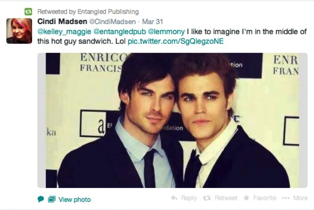314x210 pixels.
Task: Open the @entangledpub mention
Action: coord(120,32)
